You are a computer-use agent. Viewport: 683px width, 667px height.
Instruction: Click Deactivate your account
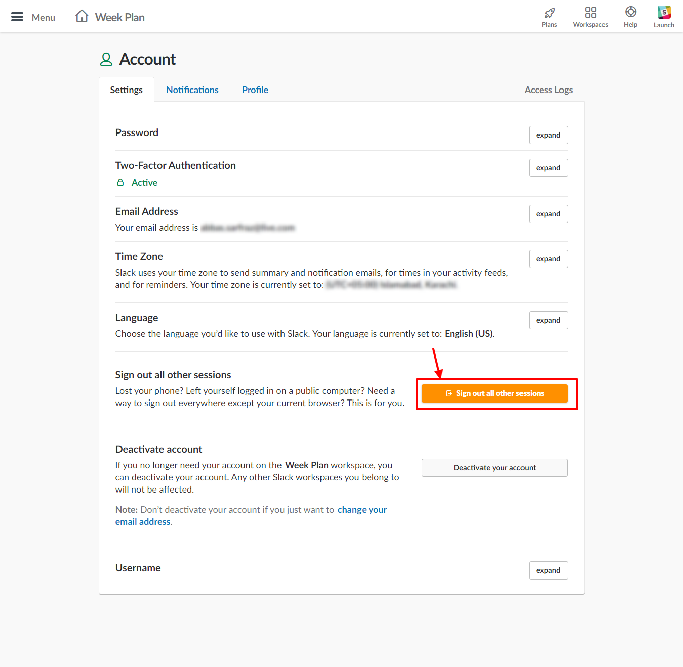[x=494, y=467]
